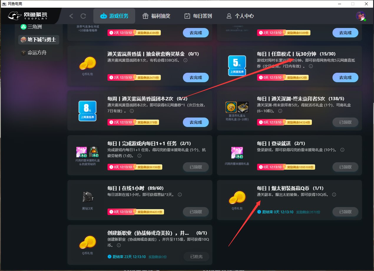The height and width of the screenshot is (271, 374).
Task: Click info icon beside 在线1小时 description
Action: pos(180,195)
